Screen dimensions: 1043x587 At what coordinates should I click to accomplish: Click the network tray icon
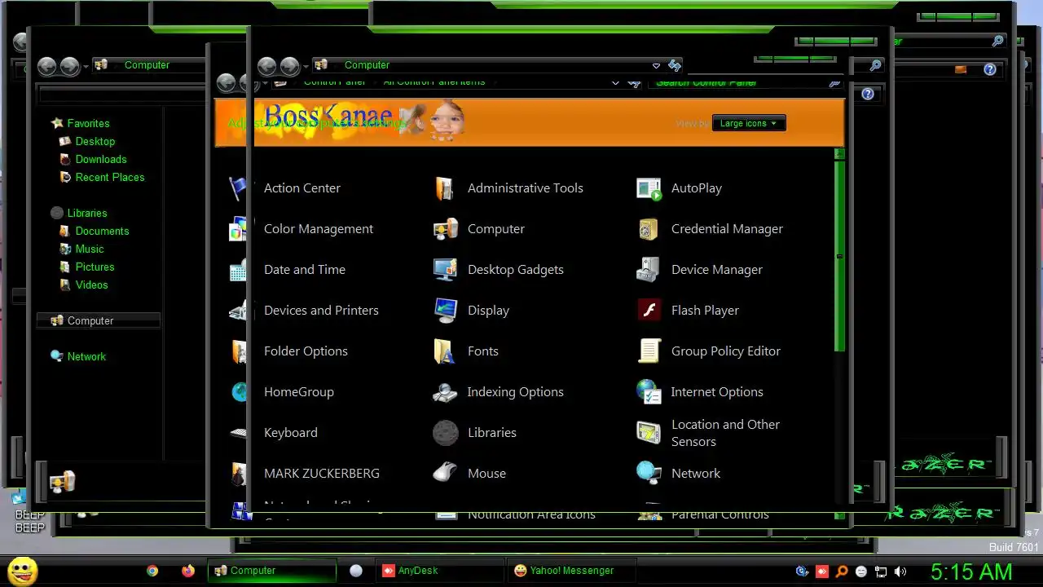pyautogui.click(x=881, y=572)
